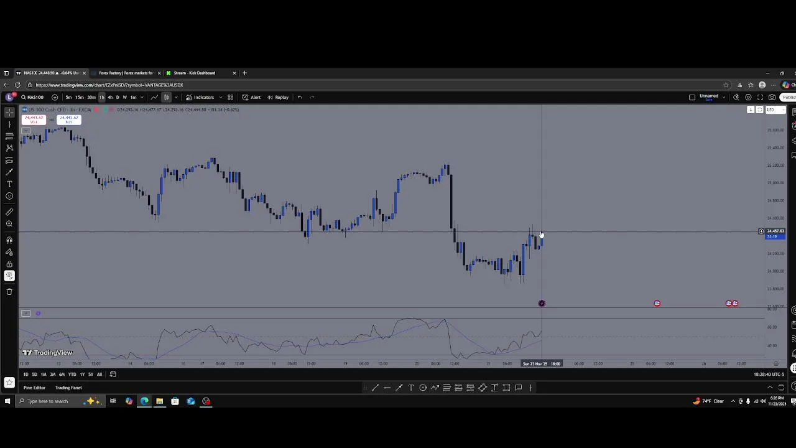
Task: Select the emoji icons tool
Action: 9,196
